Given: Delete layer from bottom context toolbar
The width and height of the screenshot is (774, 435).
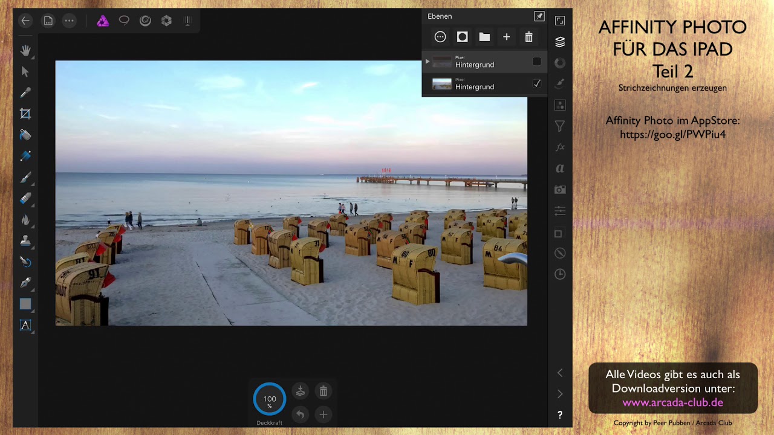Looking at the screenshot, I should (x=324, y=391).
